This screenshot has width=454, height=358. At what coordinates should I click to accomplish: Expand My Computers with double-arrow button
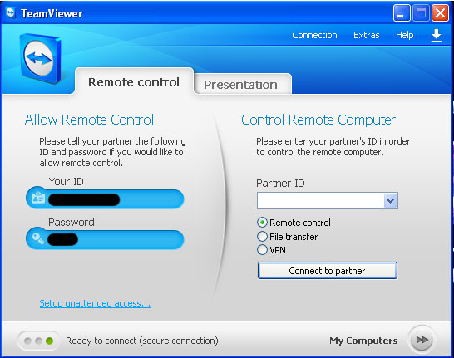422,340
